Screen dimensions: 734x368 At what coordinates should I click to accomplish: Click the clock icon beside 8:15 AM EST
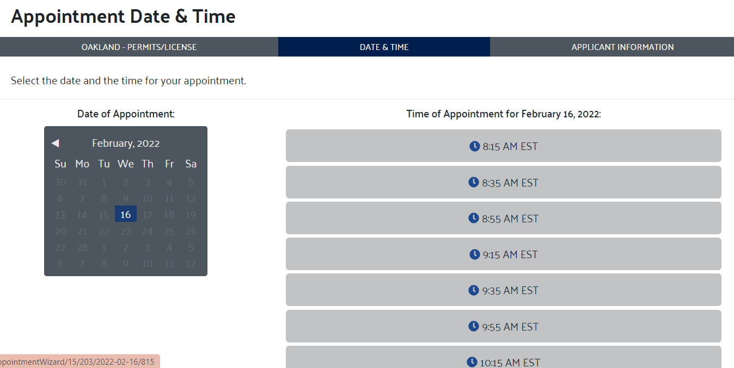[475, 146]
